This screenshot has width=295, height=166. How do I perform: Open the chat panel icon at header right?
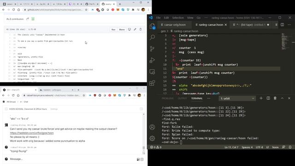[x=142, y=109]
